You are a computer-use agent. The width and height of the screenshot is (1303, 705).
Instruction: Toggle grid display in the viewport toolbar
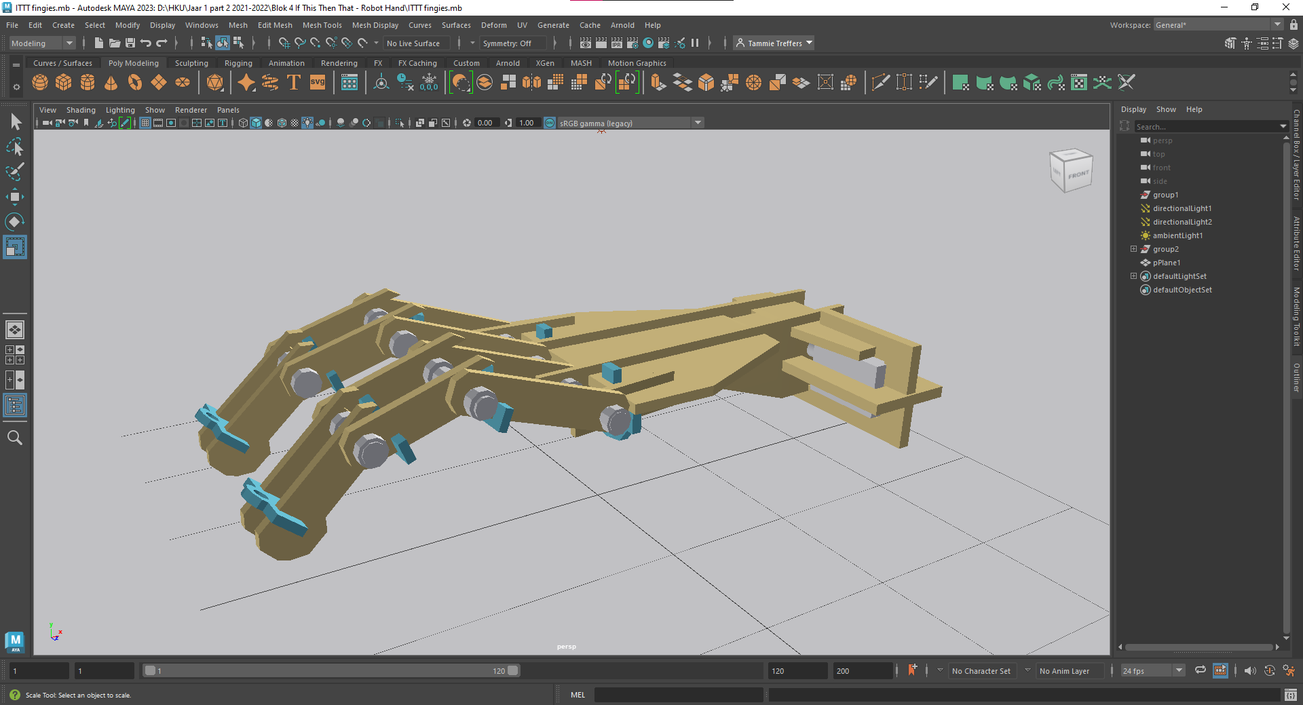145,123
